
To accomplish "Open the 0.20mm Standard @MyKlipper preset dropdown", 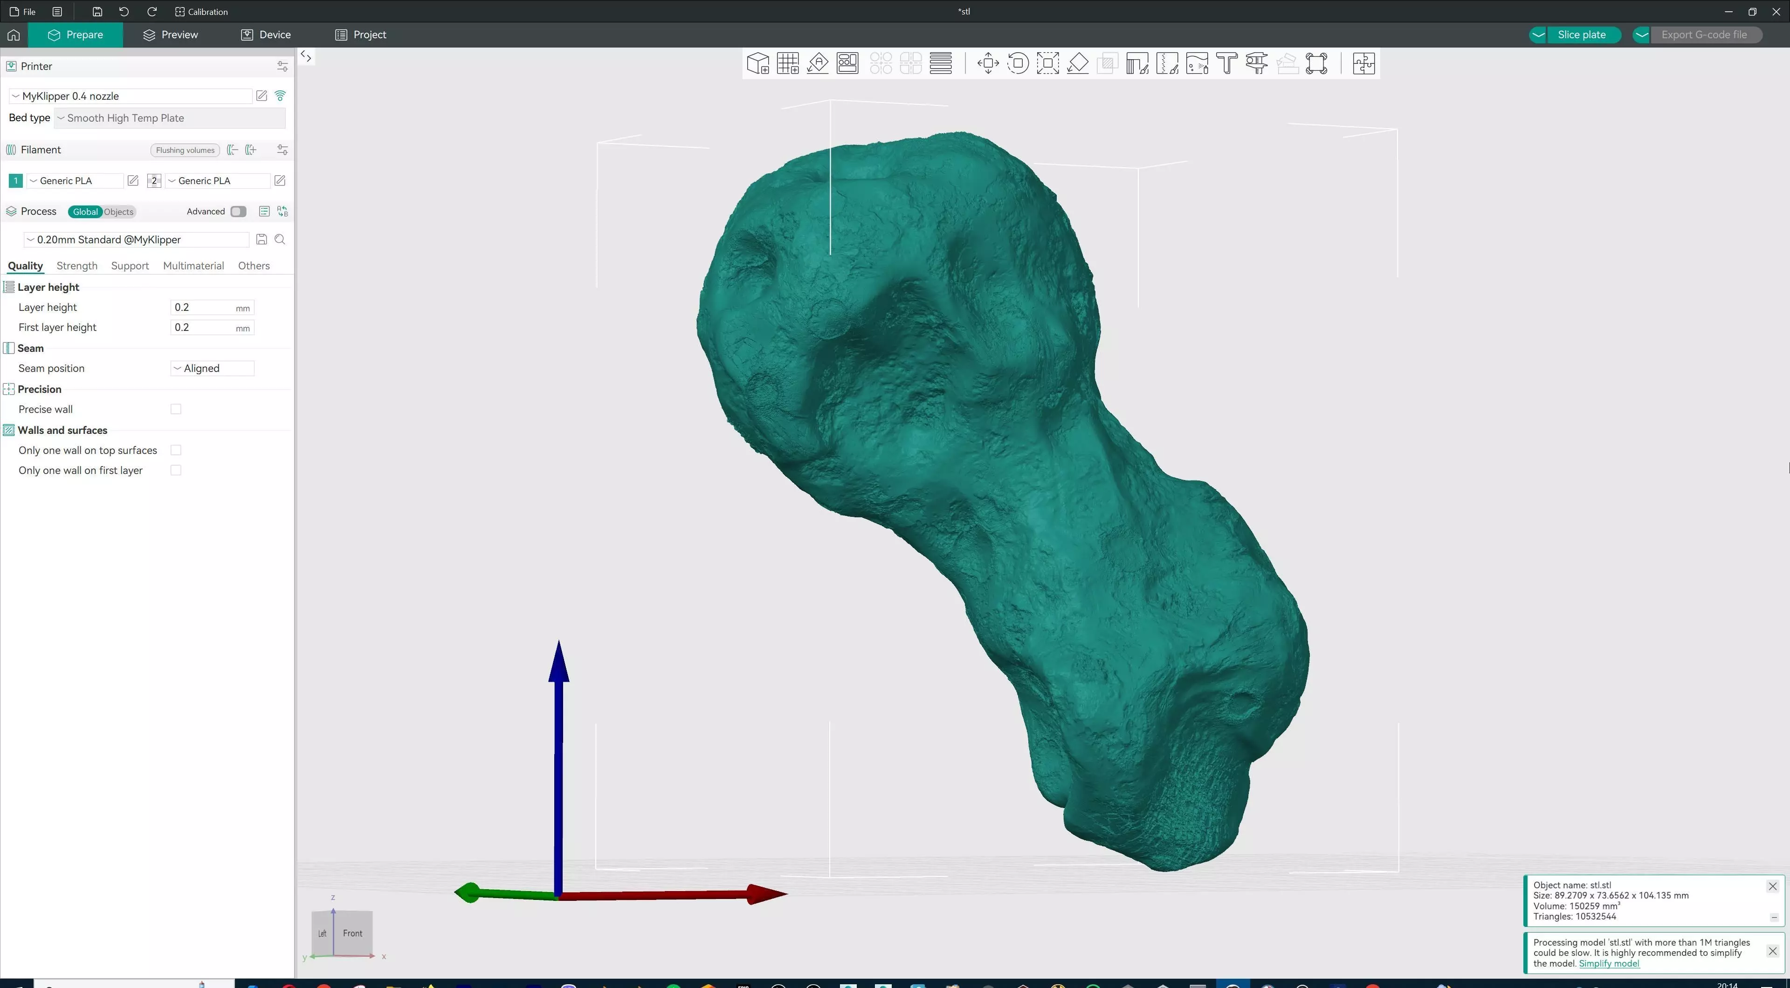I will point(136,240).
